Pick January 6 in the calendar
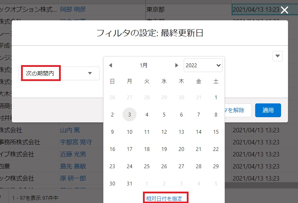This screenshot has width=298, height=203. click(181, 114)
